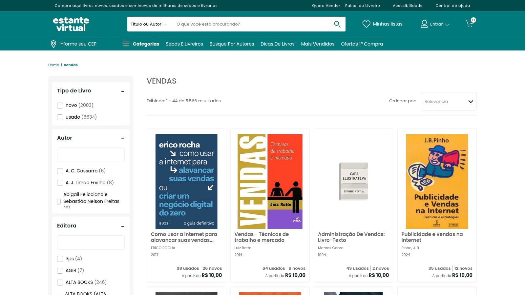Click the author name Marcos Cobra
525x295 pixels.
click(331, 248)
